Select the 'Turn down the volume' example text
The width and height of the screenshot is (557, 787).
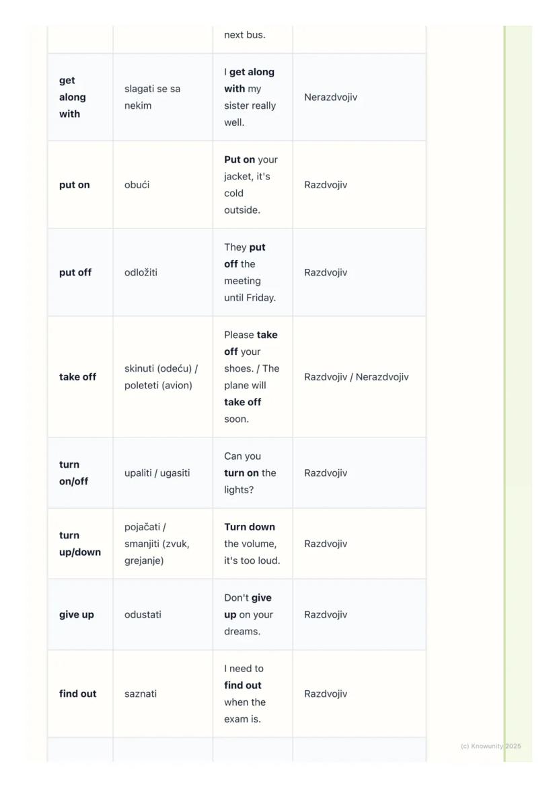[x=252, y=544]
